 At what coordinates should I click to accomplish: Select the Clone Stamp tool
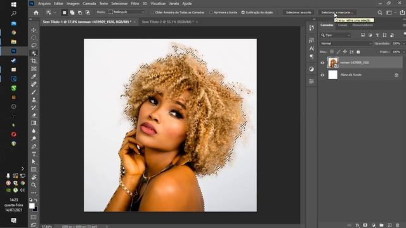click(34, 100)
